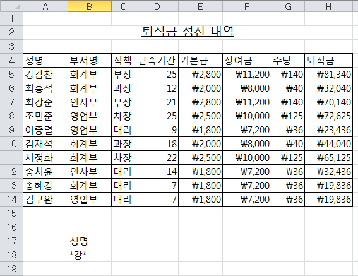The image size is (358, 276).
Task: Click the '₩23,436' retirement pay cell
Action: pyautogui.click(x=328, y=129)
